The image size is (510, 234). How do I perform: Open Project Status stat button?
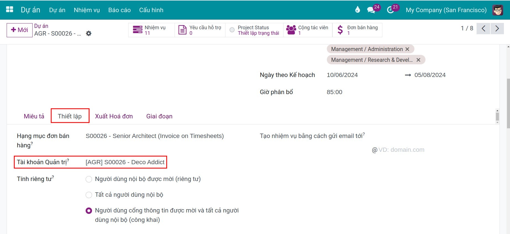pyautogui.click(x=254, y=30)
